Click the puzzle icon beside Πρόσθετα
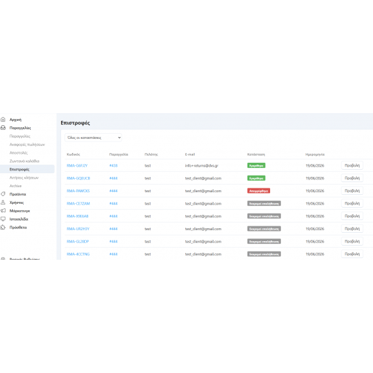This screenshot has width=373, height=373. pos(3,228)
